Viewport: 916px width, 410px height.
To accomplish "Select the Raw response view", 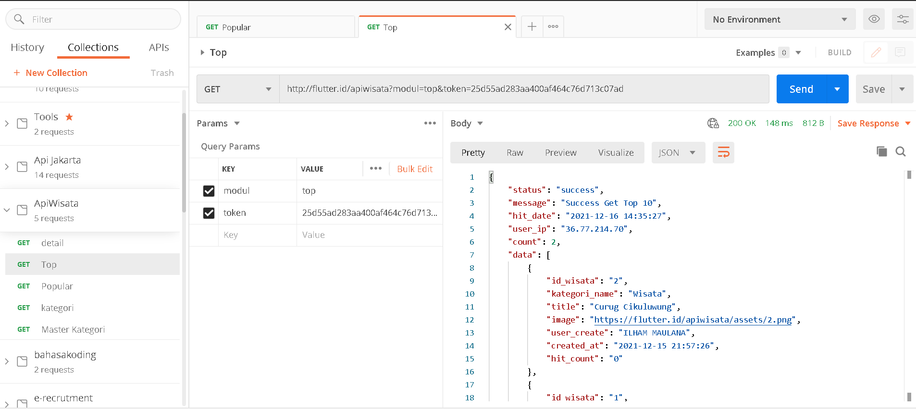I will [x=515, y=152].
